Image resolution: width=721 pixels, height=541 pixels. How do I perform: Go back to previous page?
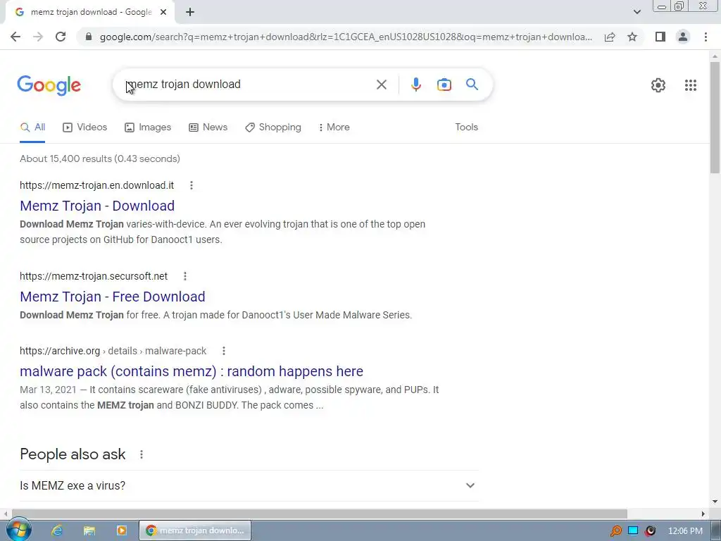(15, 37)
